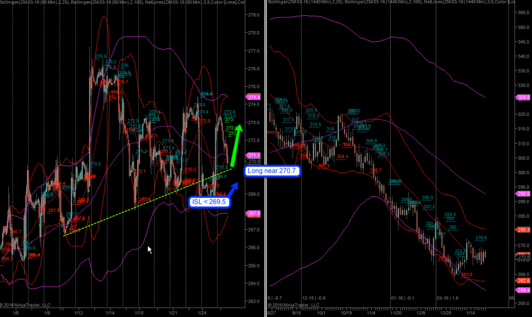Viewport: 532px width, 317px height.
Task: Click the 276.5 swing label on daily chart
Action: pos(480,239)
